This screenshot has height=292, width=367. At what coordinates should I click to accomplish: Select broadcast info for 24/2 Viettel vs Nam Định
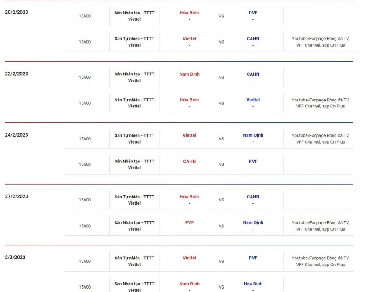coord(320,138)
